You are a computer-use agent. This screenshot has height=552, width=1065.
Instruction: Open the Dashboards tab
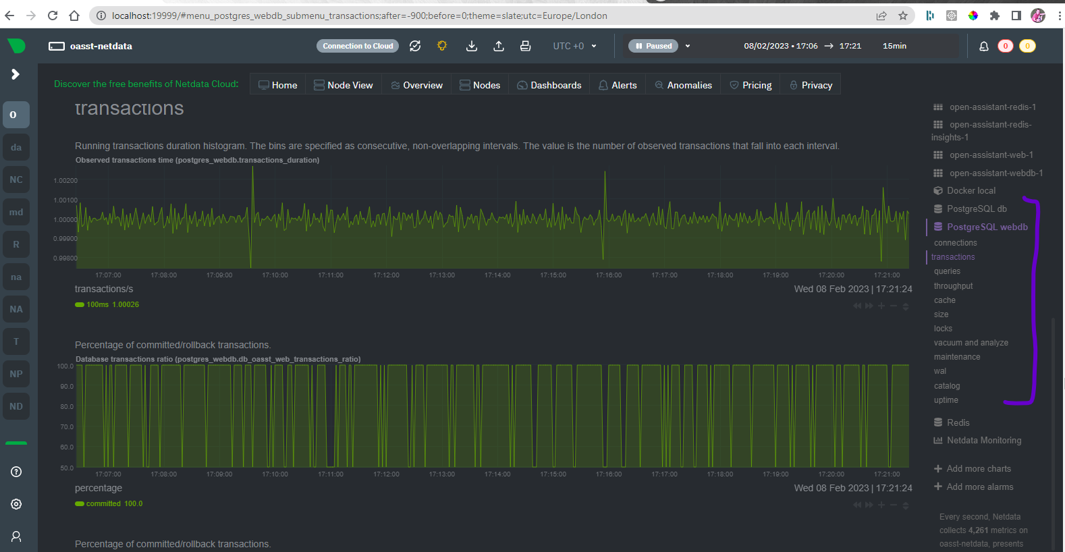(x=549, y=85)
